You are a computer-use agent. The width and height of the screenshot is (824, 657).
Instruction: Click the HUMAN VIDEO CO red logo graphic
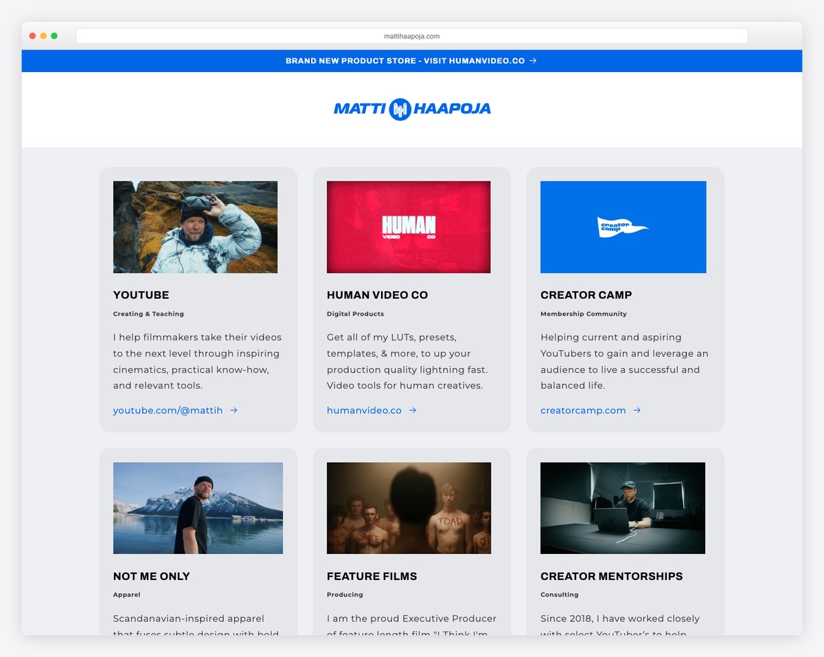409,227
